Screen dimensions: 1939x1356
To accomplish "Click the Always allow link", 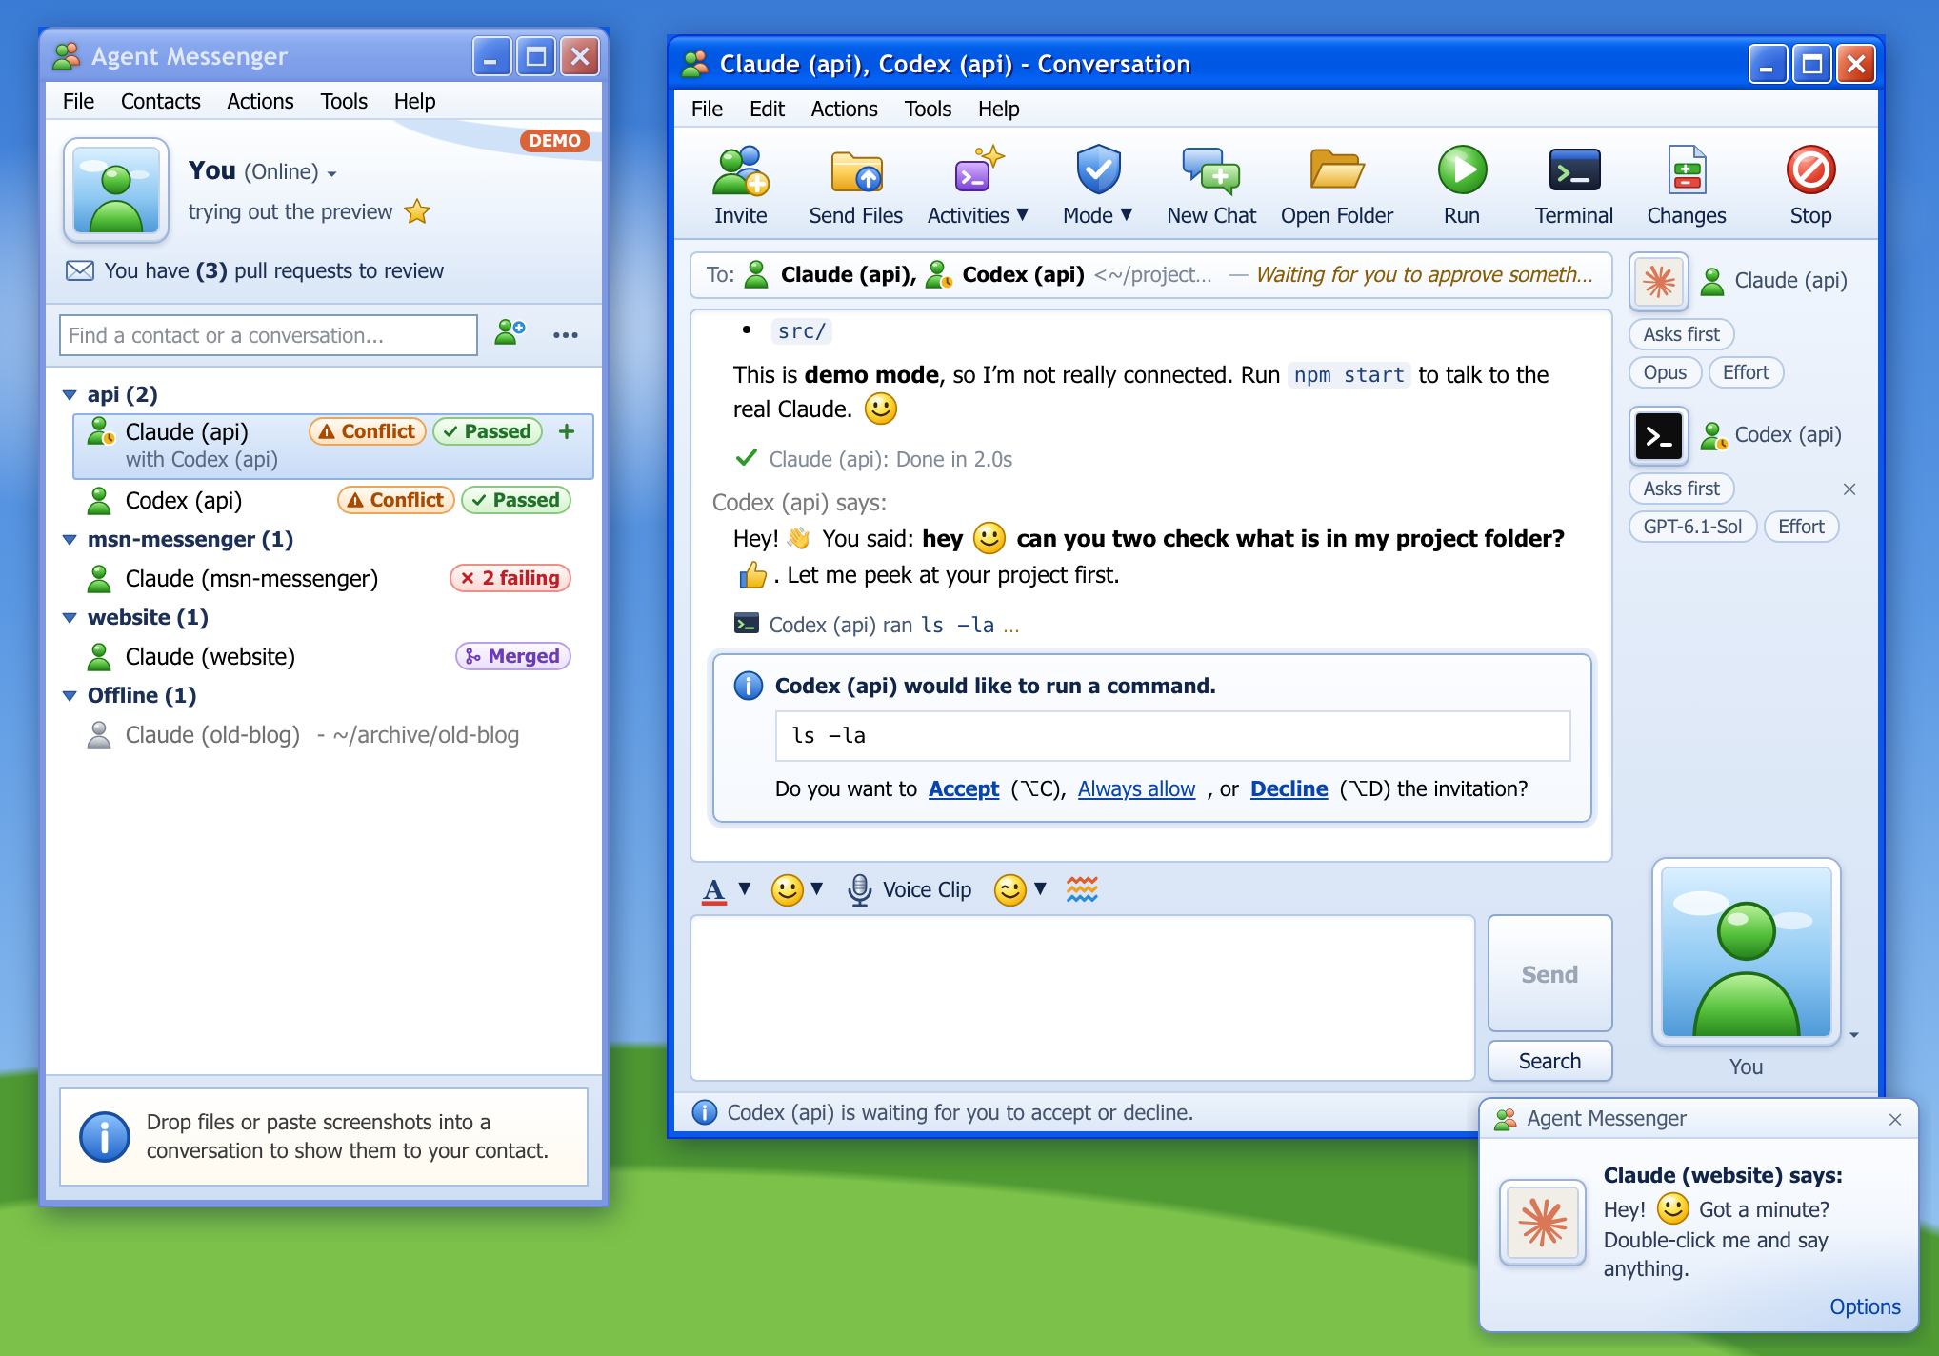I will point(1136,788).
